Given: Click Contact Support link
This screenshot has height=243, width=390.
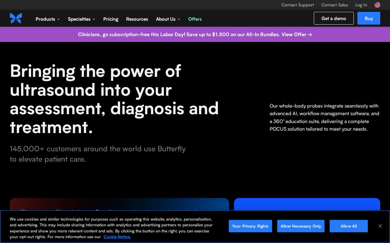Looking at the screenshot, I should (x=298, y=5).
